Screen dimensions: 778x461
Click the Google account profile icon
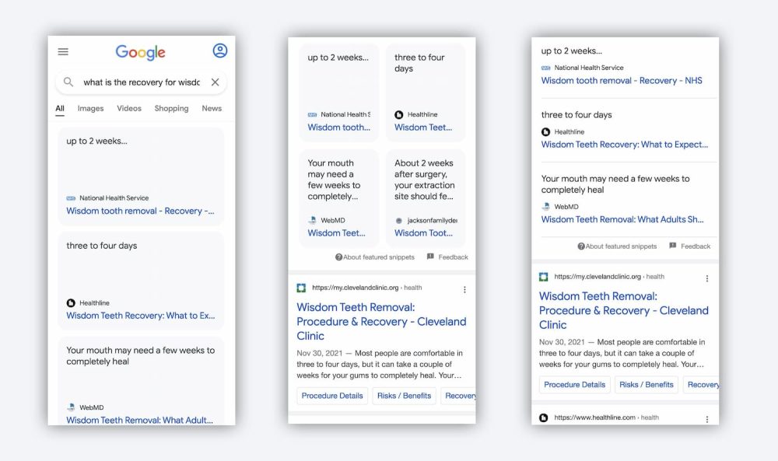[x=220, y=51]
